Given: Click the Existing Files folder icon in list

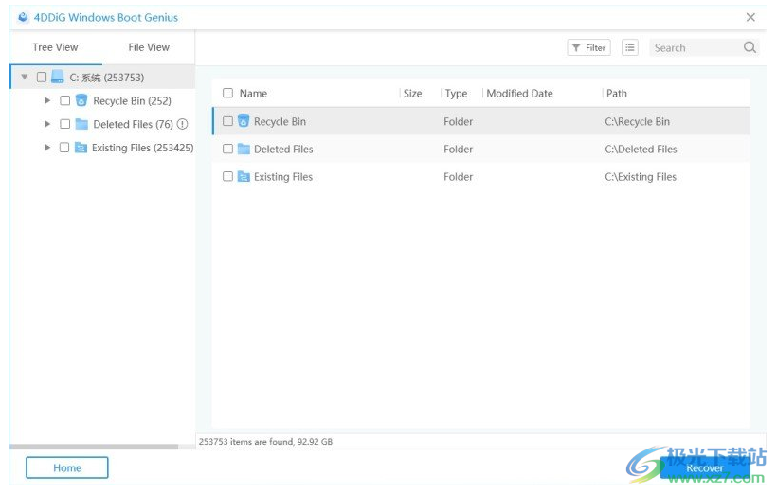Looking at the screenshot, I should pos(244,176).
